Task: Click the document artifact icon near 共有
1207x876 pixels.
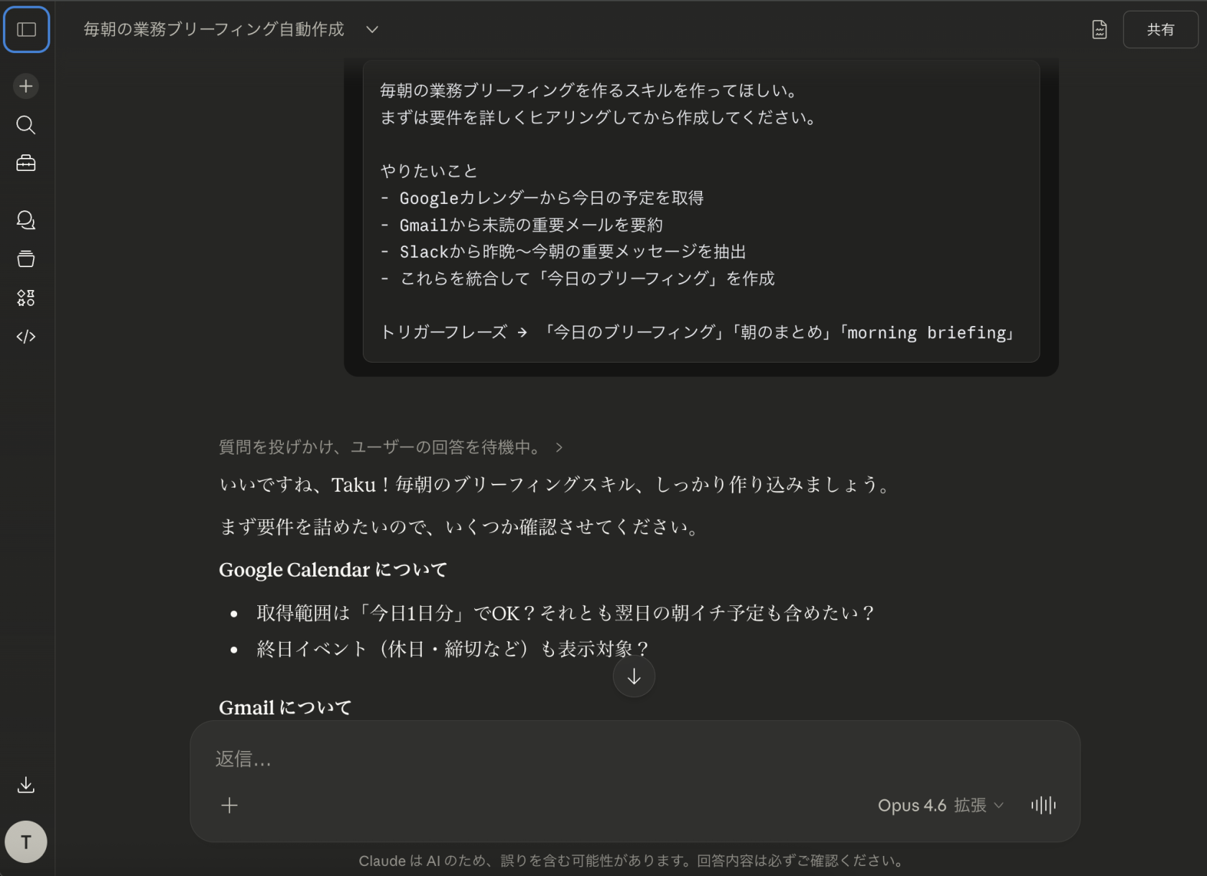Action: (1099, 29)
